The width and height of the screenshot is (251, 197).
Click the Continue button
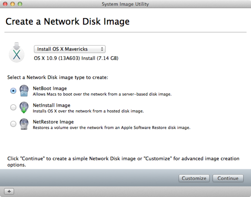228,178
